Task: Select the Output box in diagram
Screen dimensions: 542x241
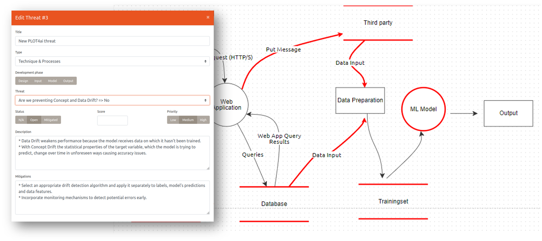Action: coord(508,113)
